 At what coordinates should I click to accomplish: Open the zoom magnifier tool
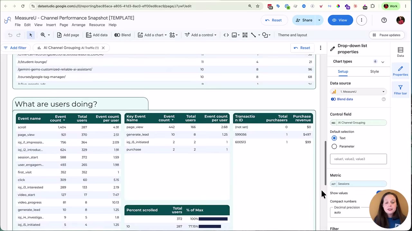coord(43,35)
